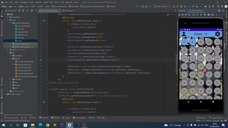Select AccountActivity class in project tree
Screen dimensions: 228x128
tap(22, 26)
